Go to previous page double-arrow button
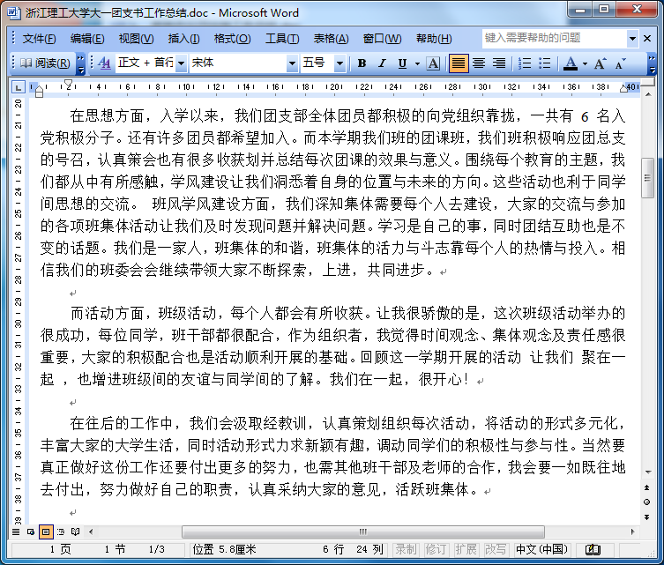The width and height of the screenshot is (664, 565). (647, 488)
